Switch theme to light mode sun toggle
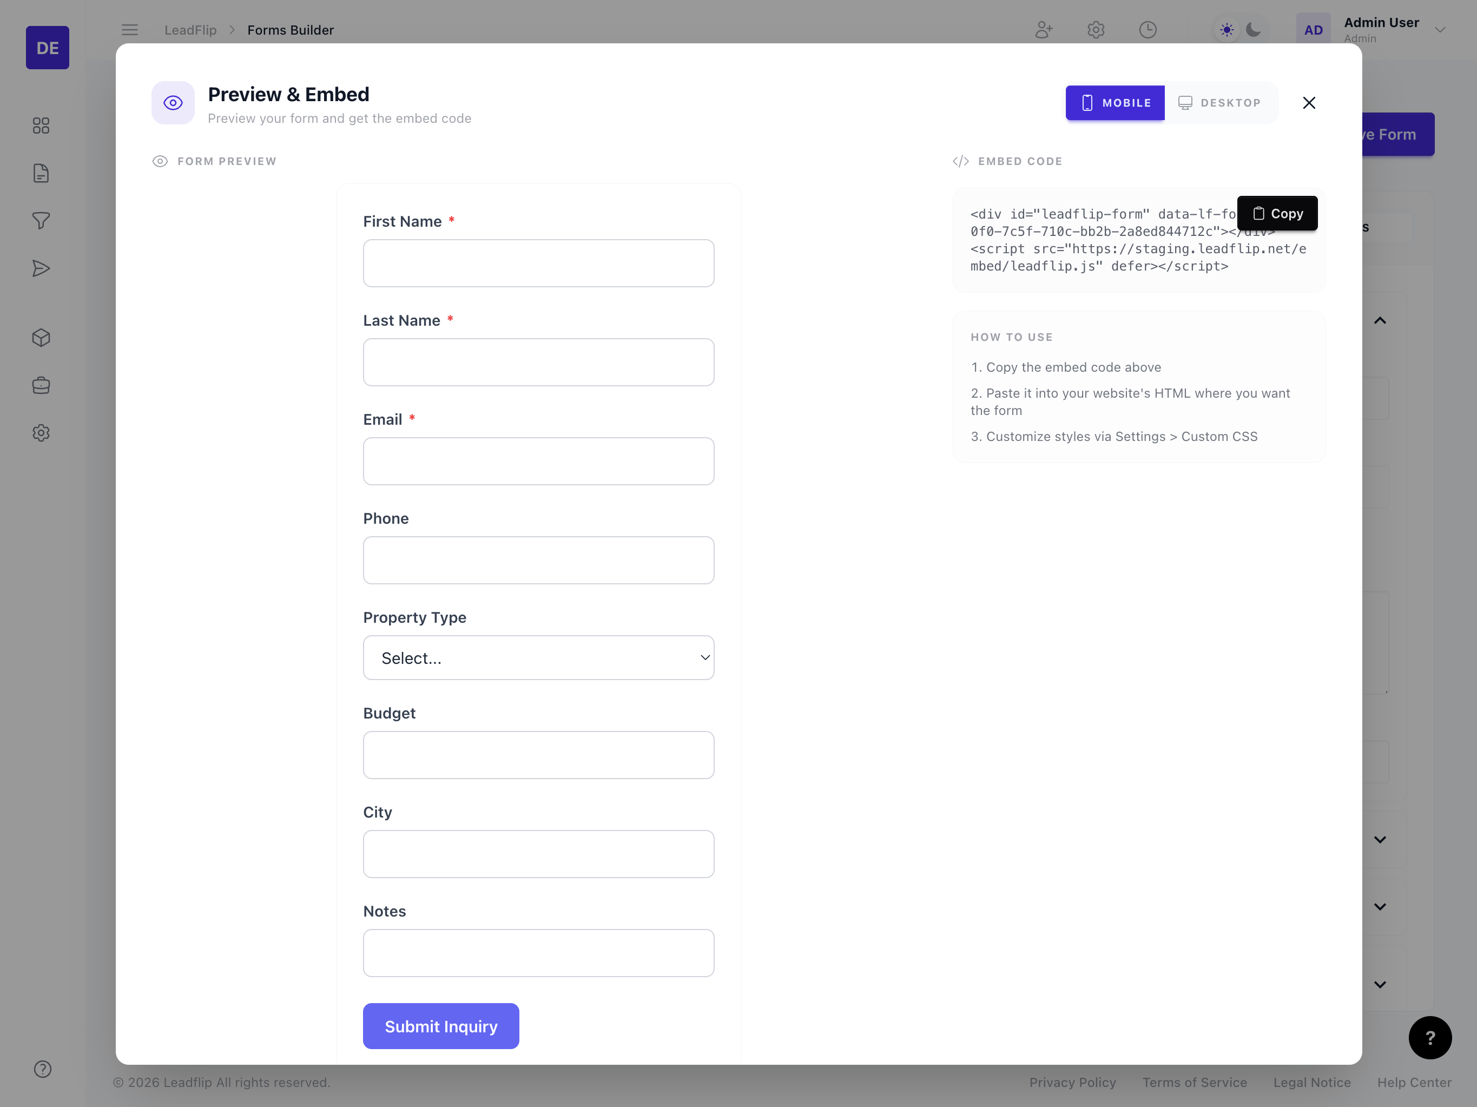This screenshot has width=1477, height=1107. pyautogui.click(x=1226, y=29)
